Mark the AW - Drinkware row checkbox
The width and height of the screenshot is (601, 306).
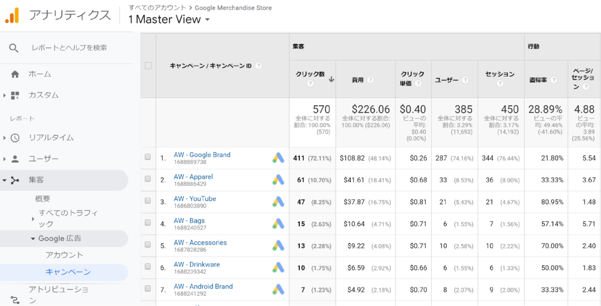coord(148,267)
